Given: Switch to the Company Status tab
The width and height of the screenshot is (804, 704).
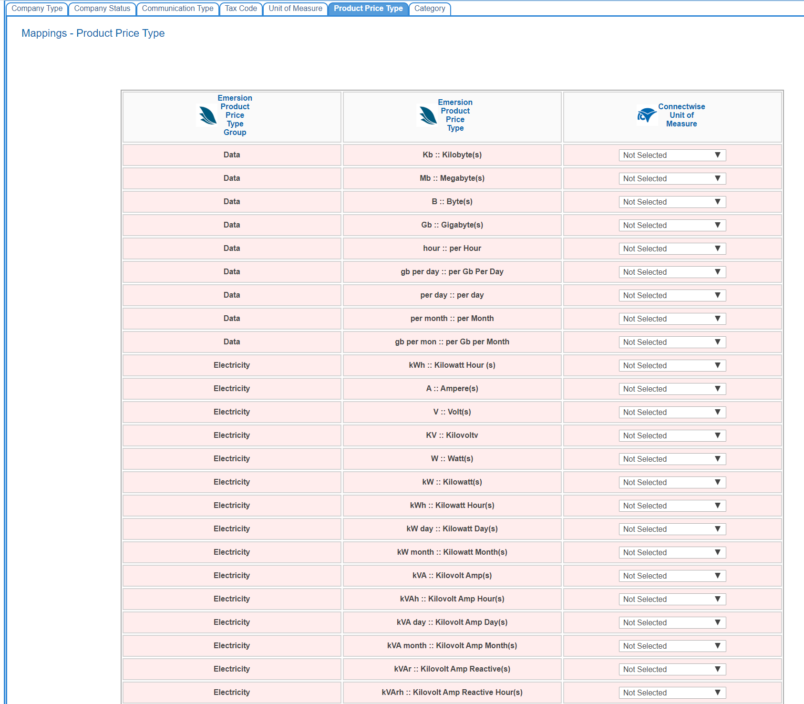Looking at the screenshot, I should click(x=102, y=9).
